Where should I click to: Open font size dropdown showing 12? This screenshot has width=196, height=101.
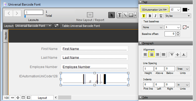(x=175, y=10)
